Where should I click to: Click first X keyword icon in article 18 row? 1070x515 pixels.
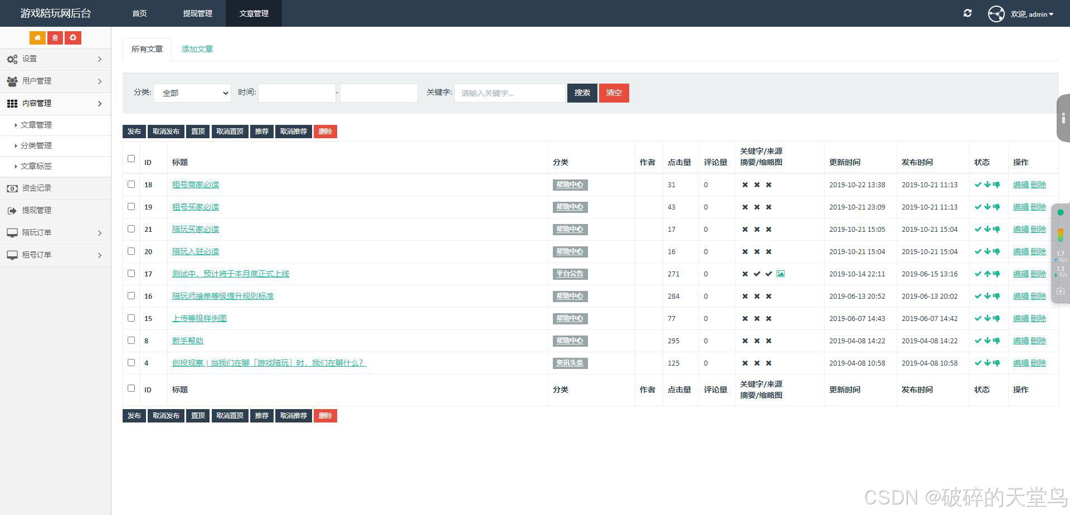tap(745, 184)
